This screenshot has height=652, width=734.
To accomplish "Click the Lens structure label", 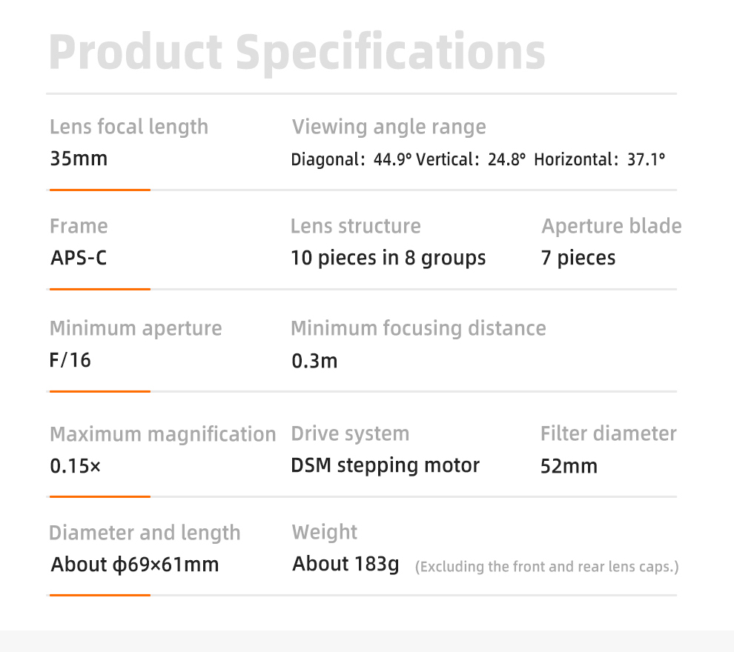I will [355, 226].
